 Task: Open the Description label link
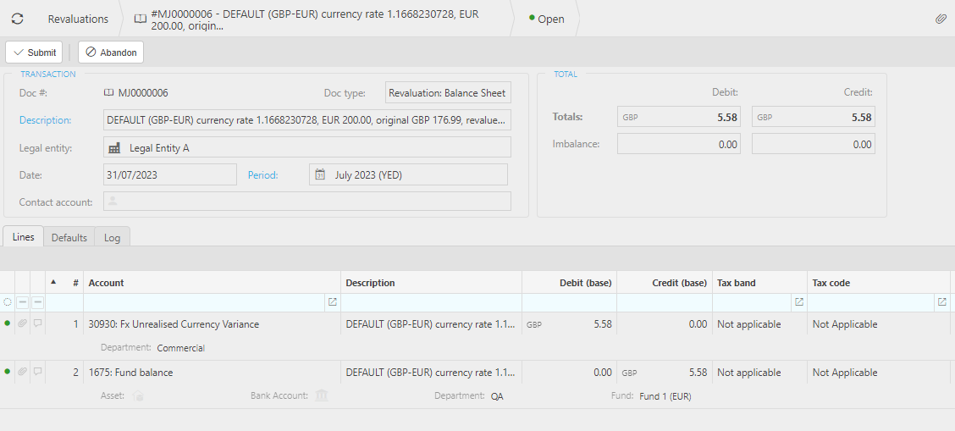click(46, 120)
